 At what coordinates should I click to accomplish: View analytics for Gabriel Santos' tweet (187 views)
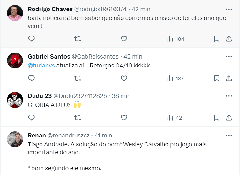pos(175,78)
